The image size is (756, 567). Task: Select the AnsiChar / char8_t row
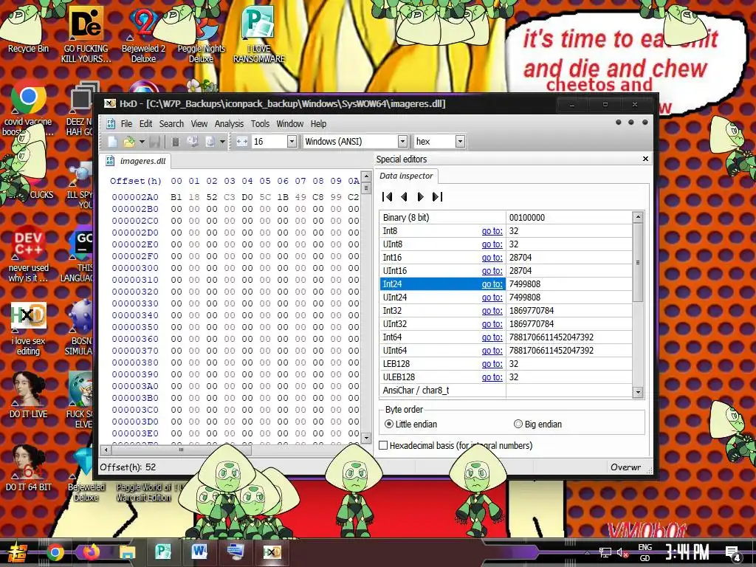[506, 390]
